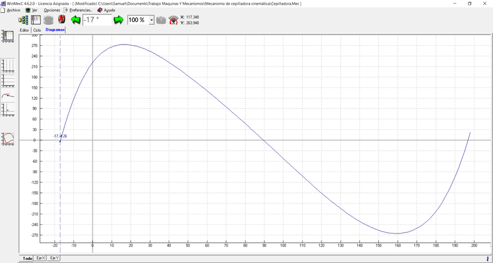493x263 pixels.
Task: Click the data table icon in toolbar
Action: (x=36, y=20)
